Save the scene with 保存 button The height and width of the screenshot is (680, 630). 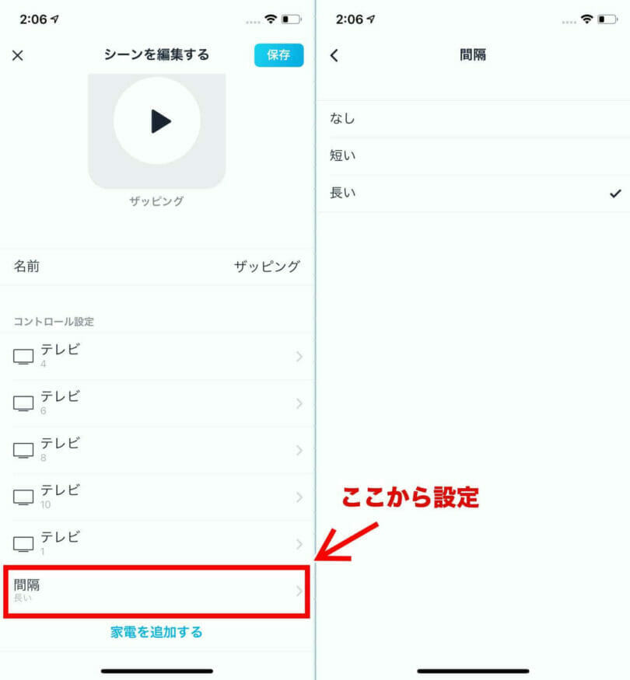click(x=279, y=55)
